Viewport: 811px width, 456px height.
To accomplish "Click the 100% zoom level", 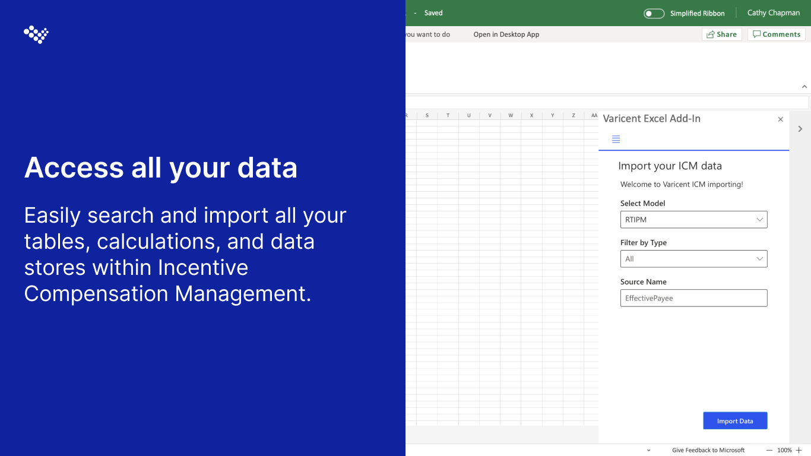I will 784,450.
